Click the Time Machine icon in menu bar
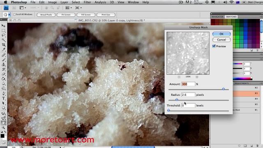Image resolution: width=263 pixels, height=148 pixels. [207, 2]
